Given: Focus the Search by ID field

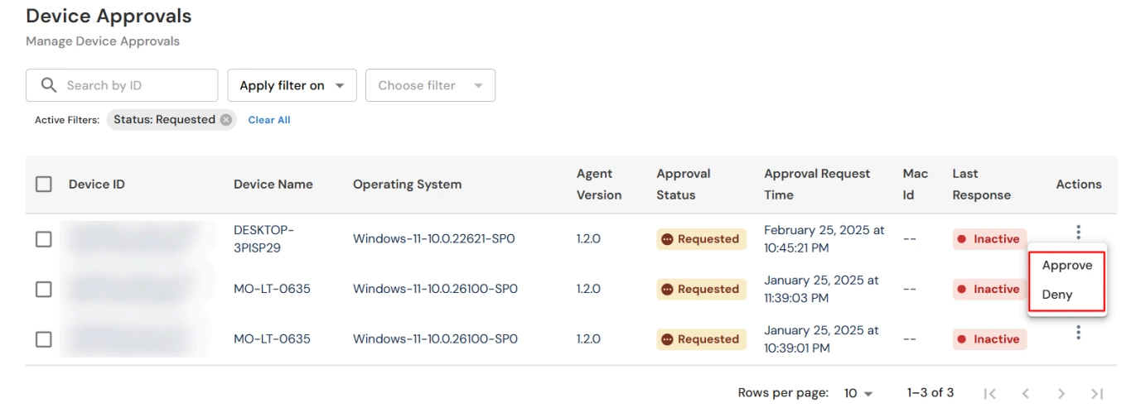Looking at the screenshot, I should pos(122,85).
